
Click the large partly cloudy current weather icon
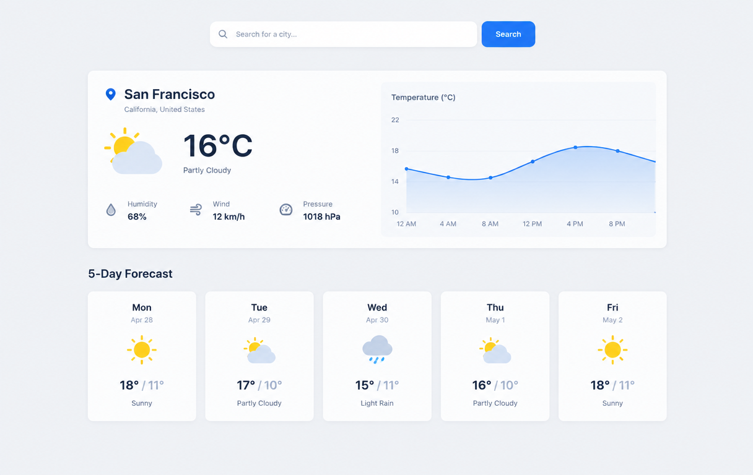tap(133, 151)
